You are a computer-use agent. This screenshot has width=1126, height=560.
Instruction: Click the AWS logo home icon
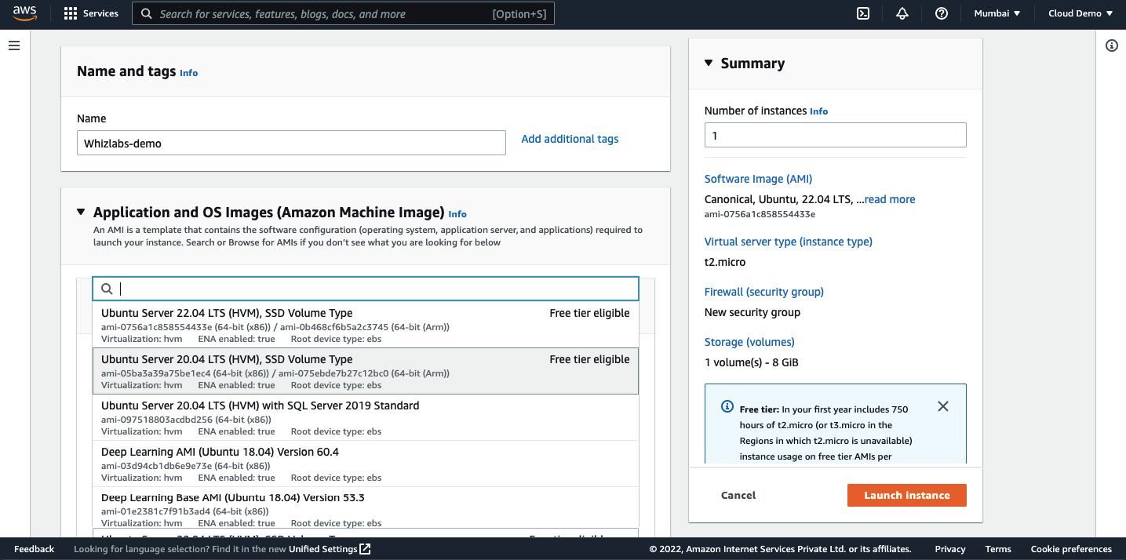tap(24, 13)
